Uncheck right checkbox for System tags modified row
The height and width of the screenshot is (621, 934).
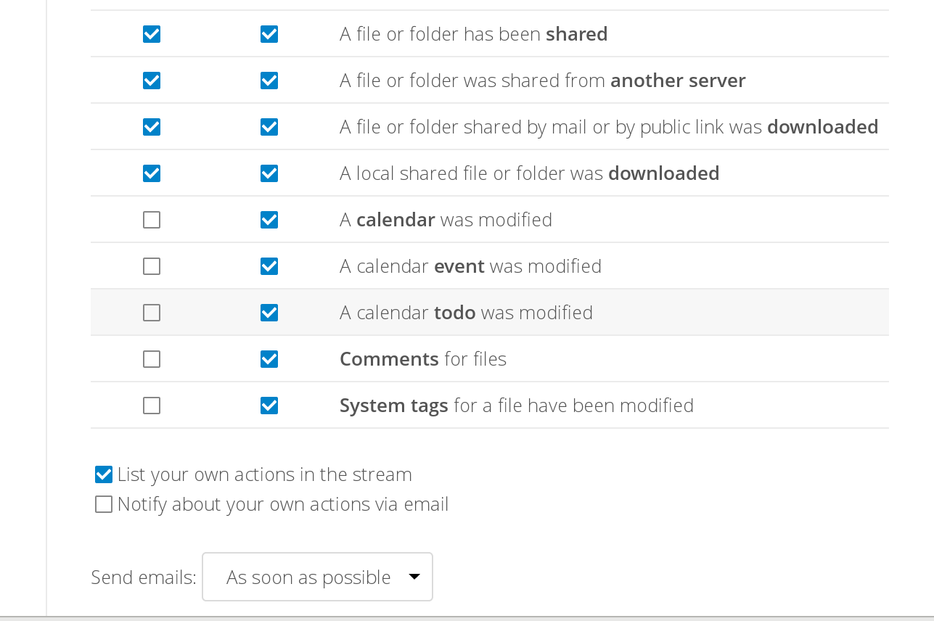(x=269, y=406)
